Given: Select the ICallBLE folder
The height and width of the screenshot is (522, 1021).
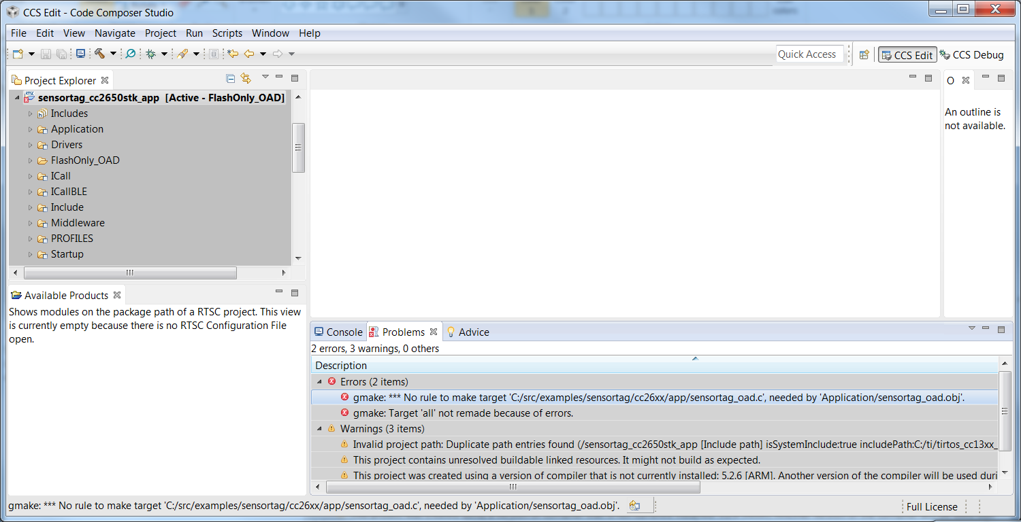Looking at the screenshot, I should tap(69, 192).
